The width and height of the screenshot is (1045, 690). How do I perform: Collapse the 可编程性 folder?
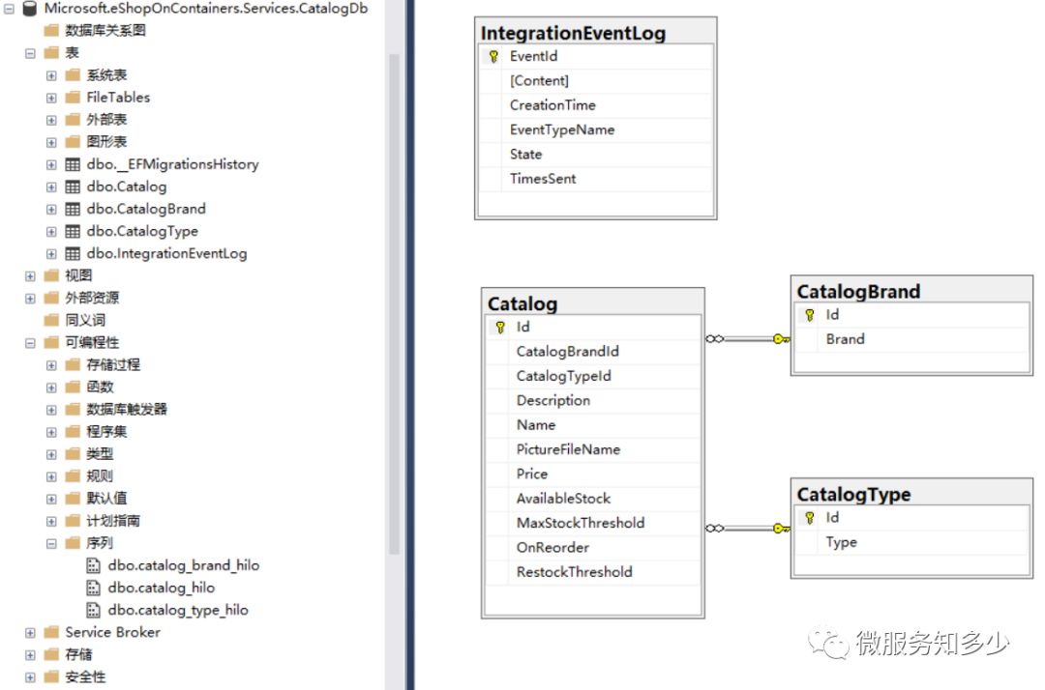pos(30,343)
